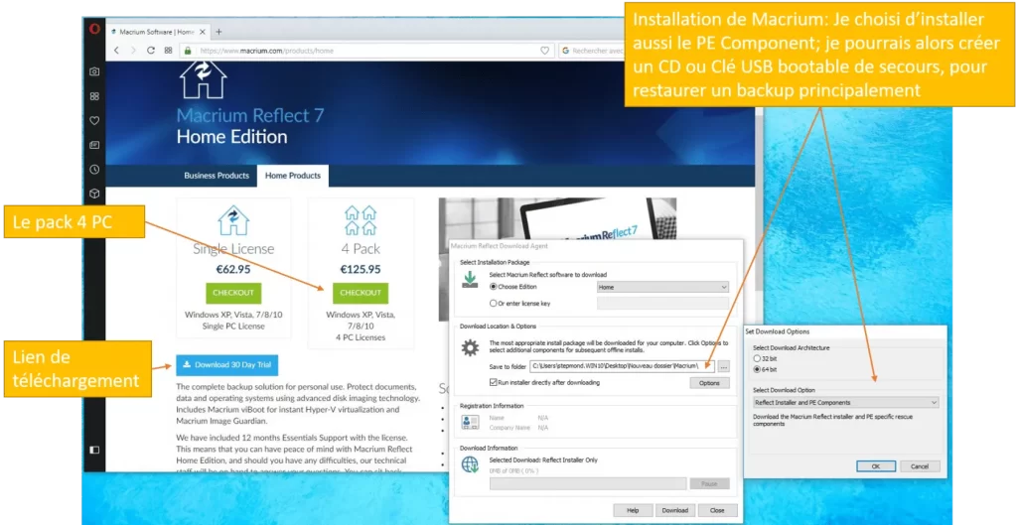Select 32 bit architecture option
The width and height of the screenshot is (1017, 525).
click(756, 358)
